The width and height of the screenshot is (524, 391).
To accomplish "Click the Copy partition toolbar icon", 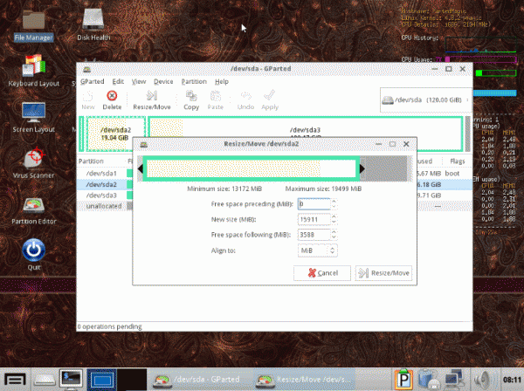I will [190, 99].
